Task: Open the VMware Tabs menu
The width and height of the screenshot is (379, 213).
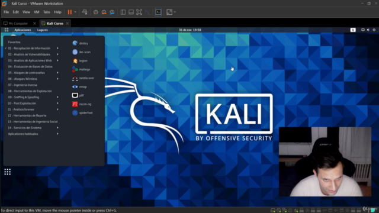Action: click(46, 12)
